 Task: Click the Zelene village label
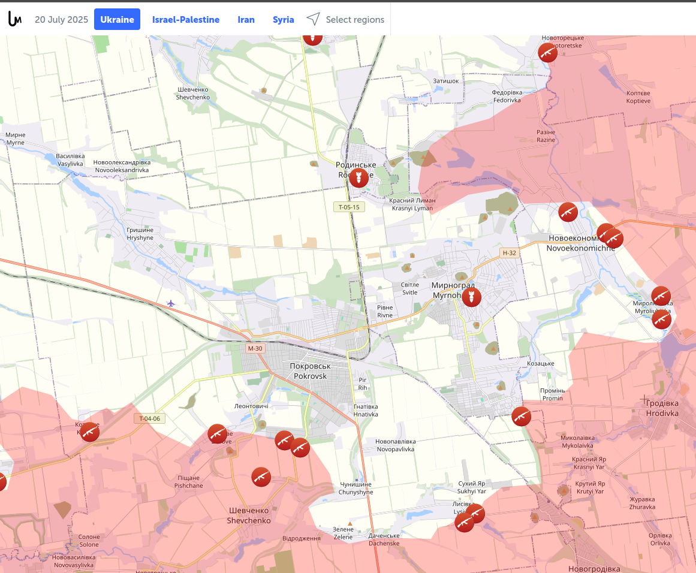[x=343, y=533]
